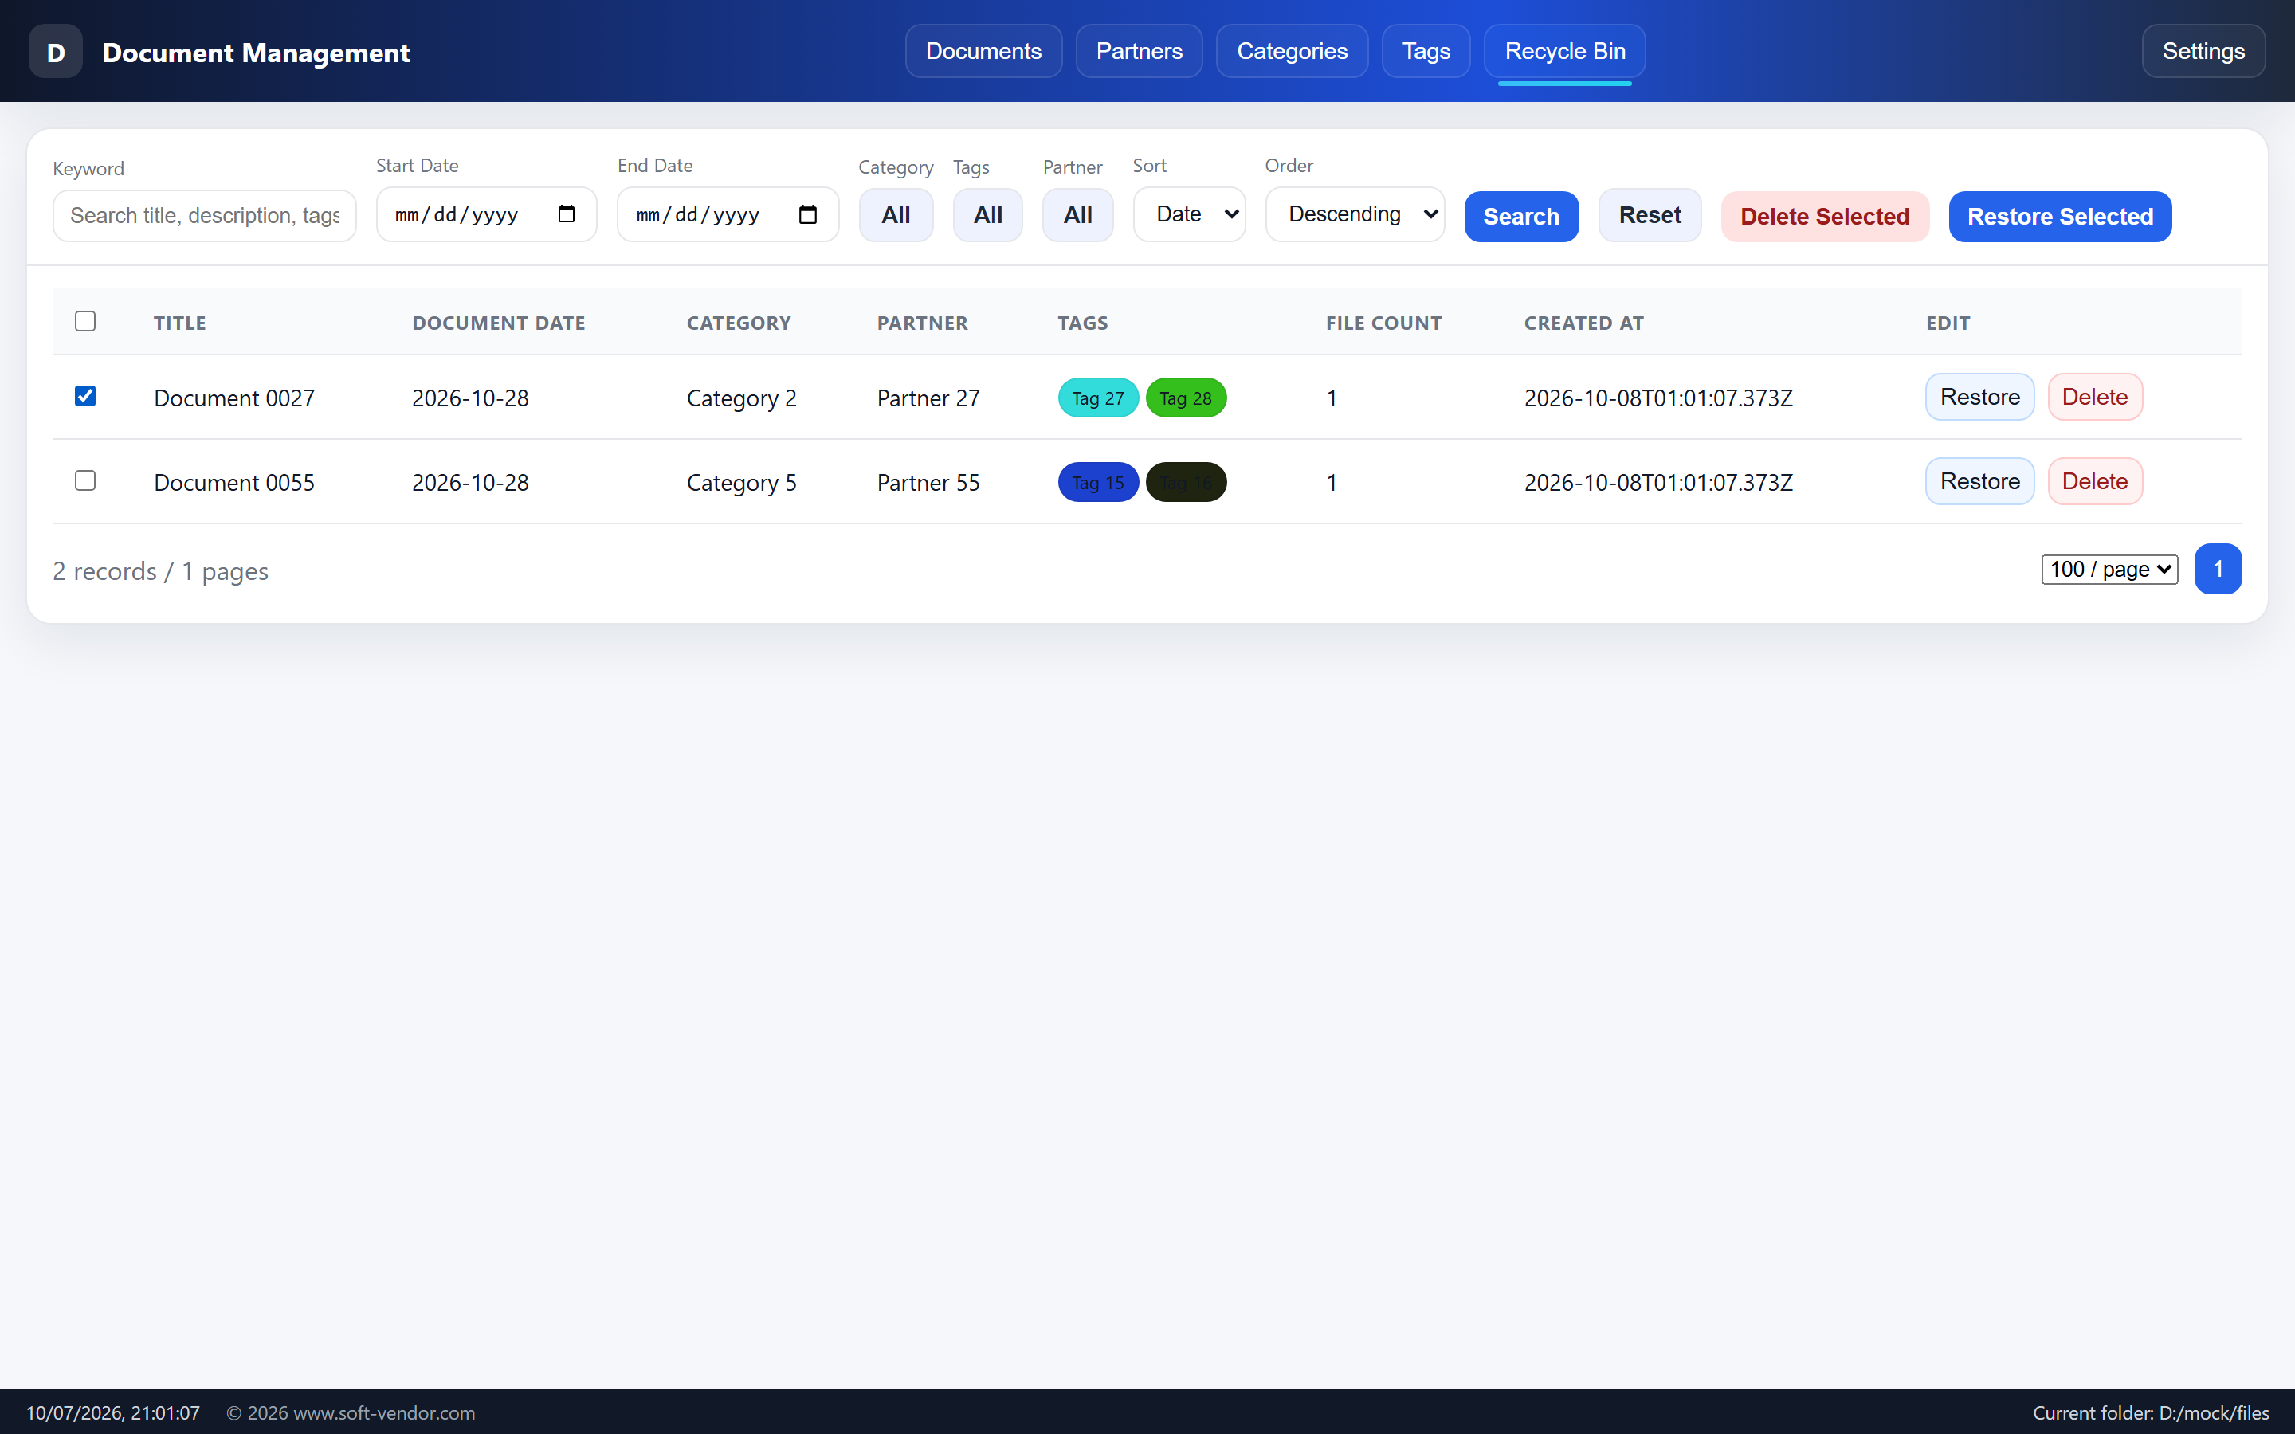This screenshot has height=1434, width=2295.
Task: Open the Tags All filter
Action: click(x=987, y=215)
